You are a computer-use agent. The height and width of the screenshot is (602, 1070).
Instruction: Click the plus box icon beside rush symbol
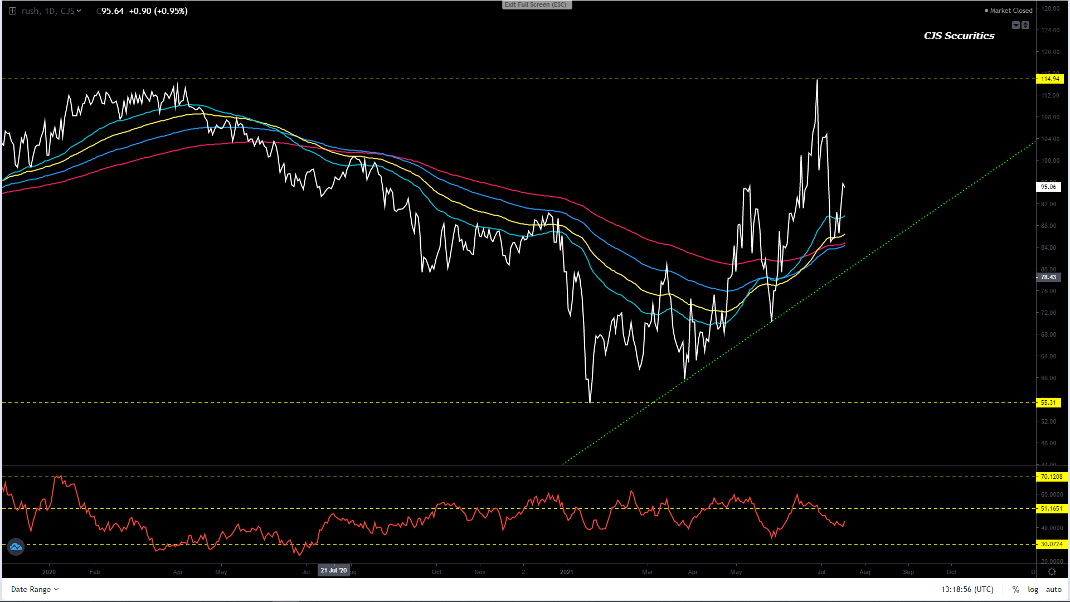click(x=12, y=11)
